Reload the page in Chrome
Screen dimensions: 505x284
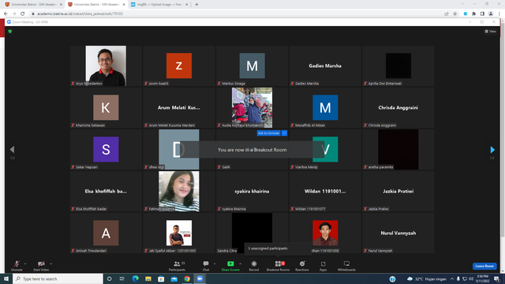point(23,14)
